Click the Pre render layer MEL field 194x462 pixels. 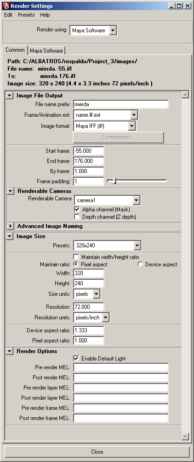click(x=120, y=388)
